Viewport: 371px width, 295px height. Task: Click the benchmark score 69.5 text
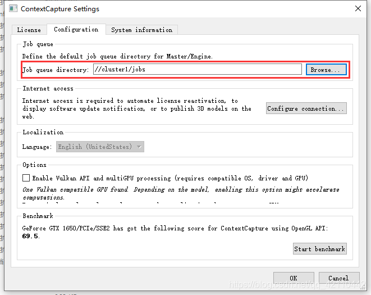pyautogui.click(x=31, y=236)
